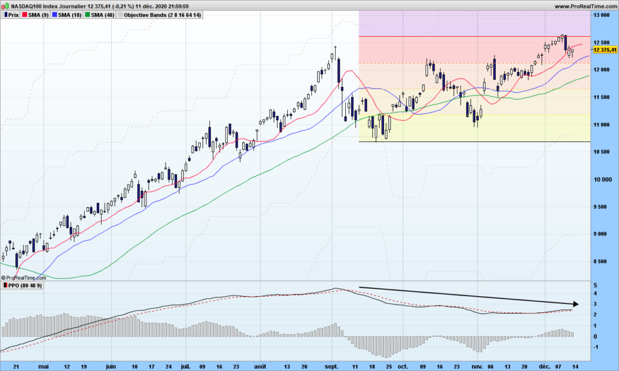Click the PPO scale value -1
The width and height of the screenshot is (619, 371).
pos(595,347)
